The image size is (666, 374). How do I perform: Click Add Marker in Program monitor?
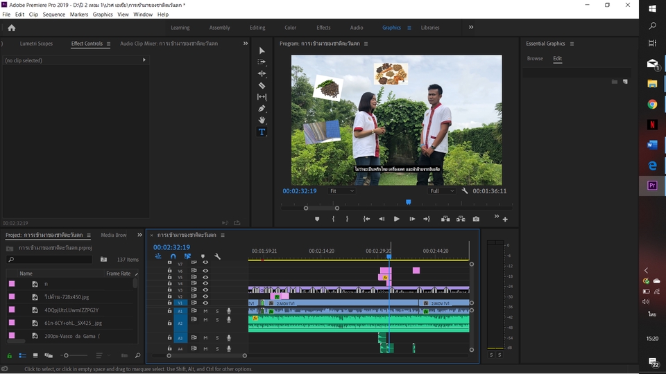[x=317, y=219]
